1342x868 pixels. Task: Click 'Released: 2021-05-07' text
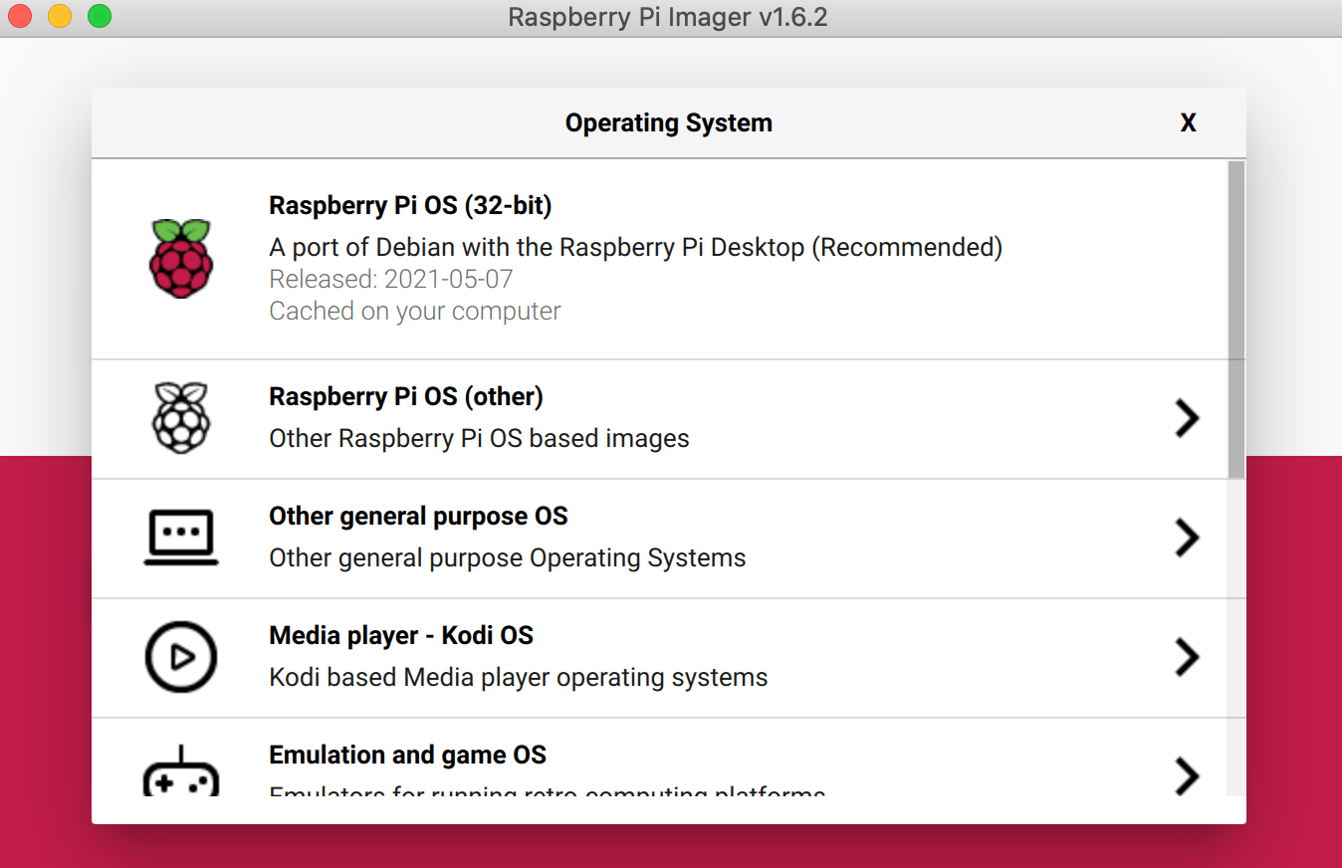391,279
